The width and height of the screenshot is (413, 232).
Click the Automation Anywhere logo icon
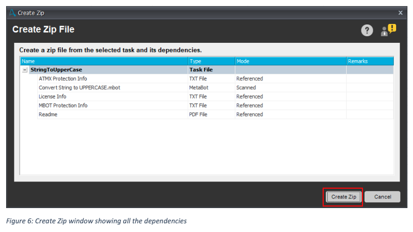tap(12, 12)
